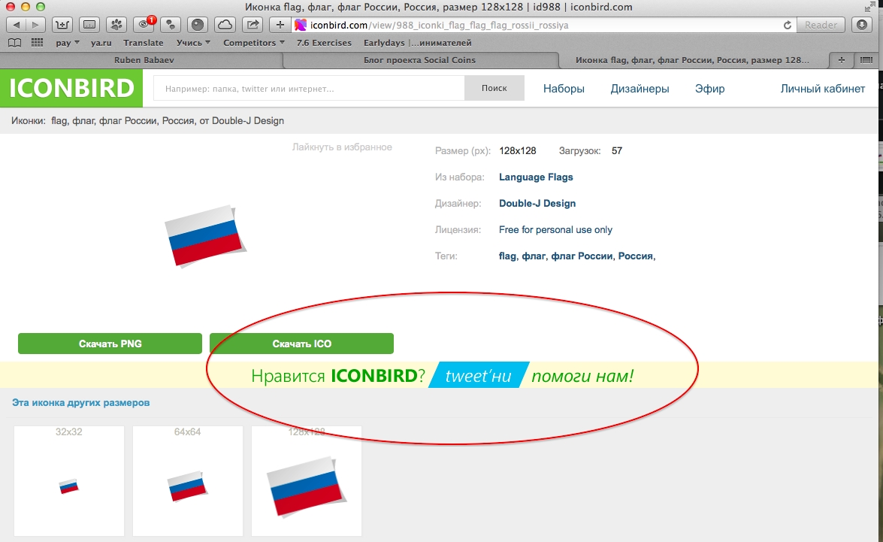Show Downloads with the down-arrow icon
The image size is (883, 542).
(x=862, y=25)
